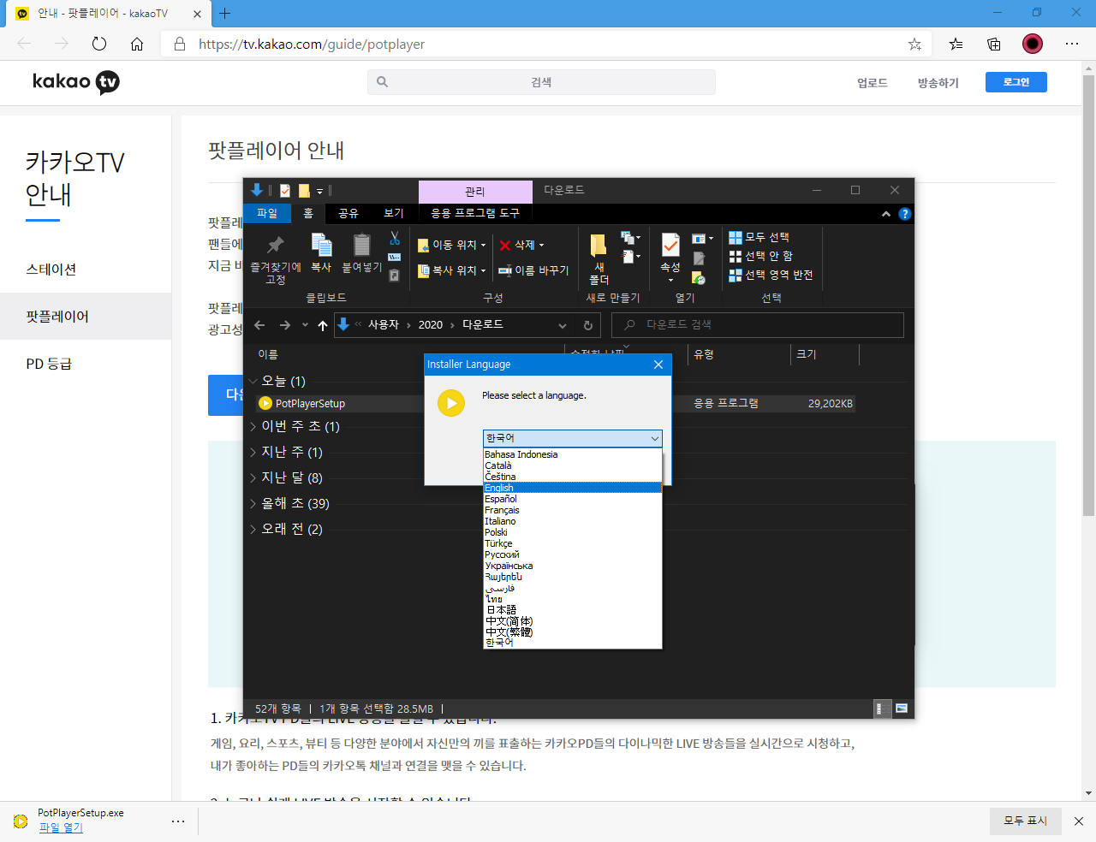The height and width of the screenshot is (842, 1096).
Task: Click Invert selection (선택 영역 반전)
Action: (x=771, y=275)
